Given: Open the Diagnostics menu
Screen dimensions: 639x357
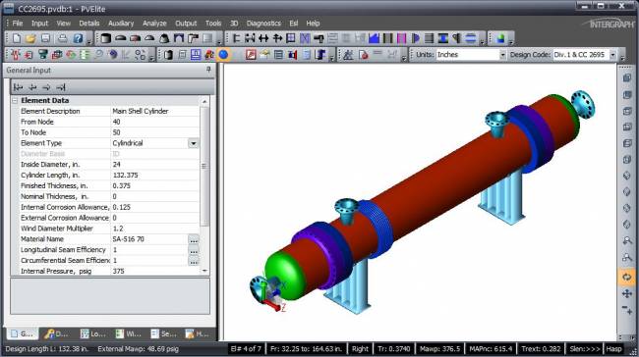Looking at the screenshot, I should (x=263, y=24).
